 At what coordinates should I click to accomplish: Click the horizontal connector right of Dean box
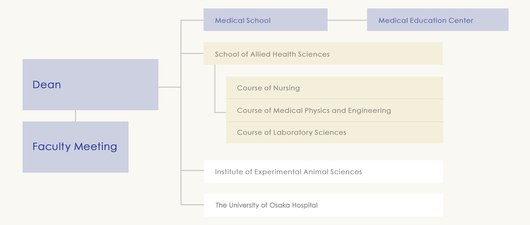pyautogui.click(x=169, y=87)
